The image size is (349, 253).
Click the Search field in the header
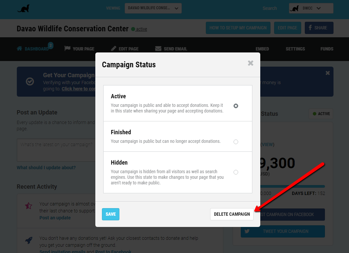click(x=270, y=8)
